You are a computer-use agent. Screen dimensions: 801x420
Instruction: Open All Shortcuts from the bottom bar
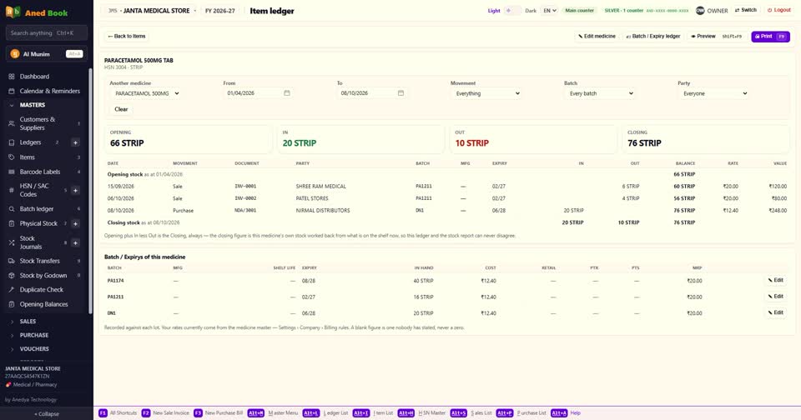118,412
